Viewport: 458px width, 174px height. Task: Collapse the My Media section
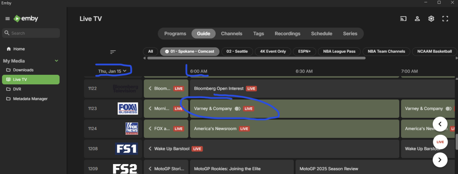click(x=56, y=61)
